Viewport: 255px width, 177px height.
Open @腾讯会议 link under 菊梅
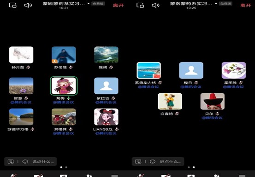(63, 102)
